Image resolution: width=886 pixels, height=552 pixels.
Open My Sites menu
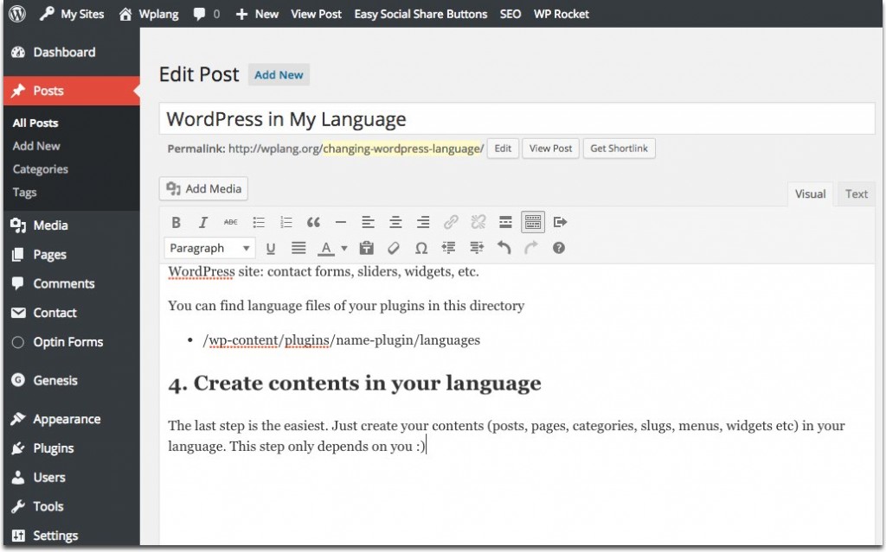point(72,14)
